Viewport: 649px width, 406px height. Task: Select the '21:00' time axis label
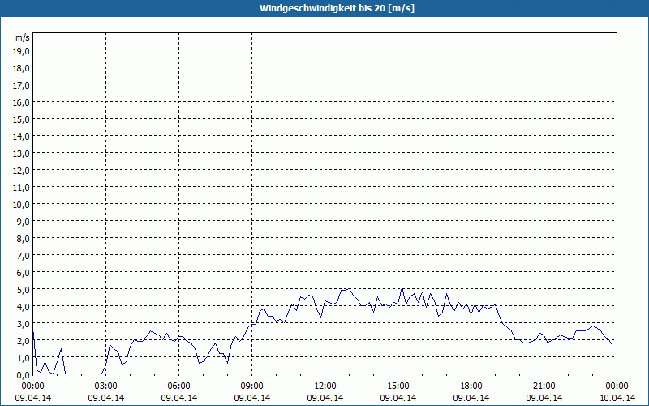click(x=544, y=387)
